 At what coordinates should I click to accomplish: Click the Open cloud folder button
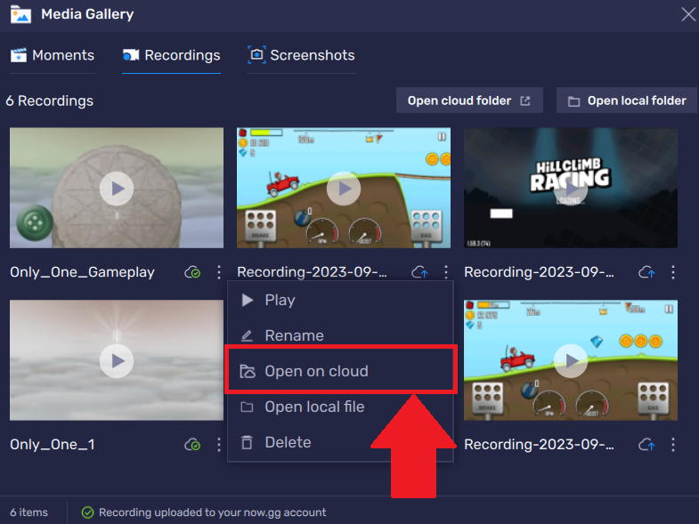coord(468,101)
